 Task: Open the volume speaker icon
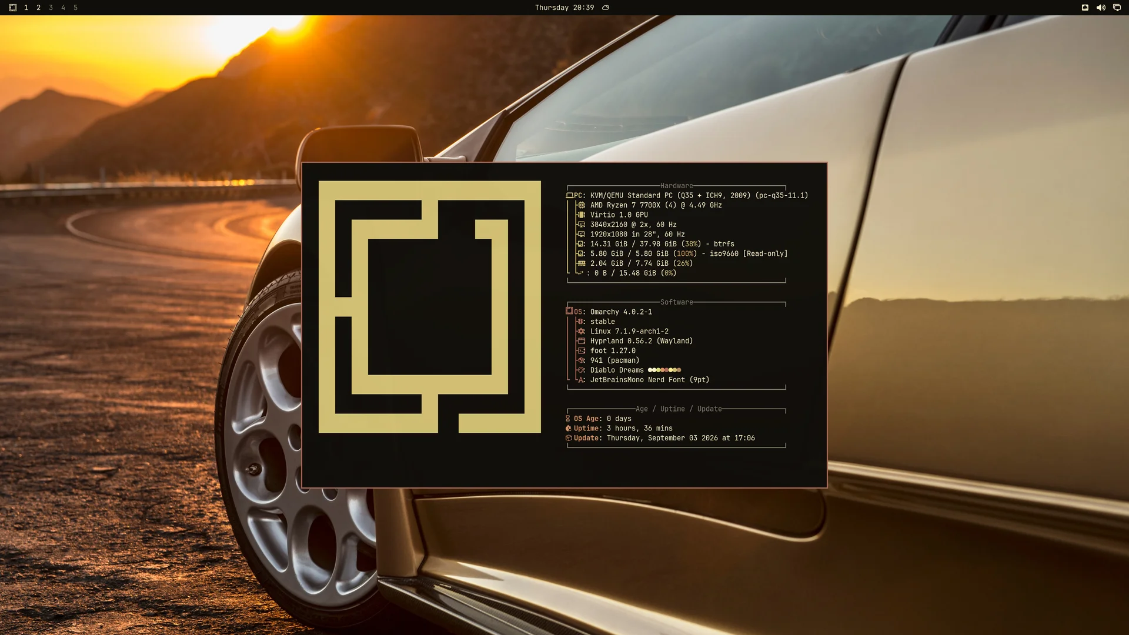click(1101, 8)
